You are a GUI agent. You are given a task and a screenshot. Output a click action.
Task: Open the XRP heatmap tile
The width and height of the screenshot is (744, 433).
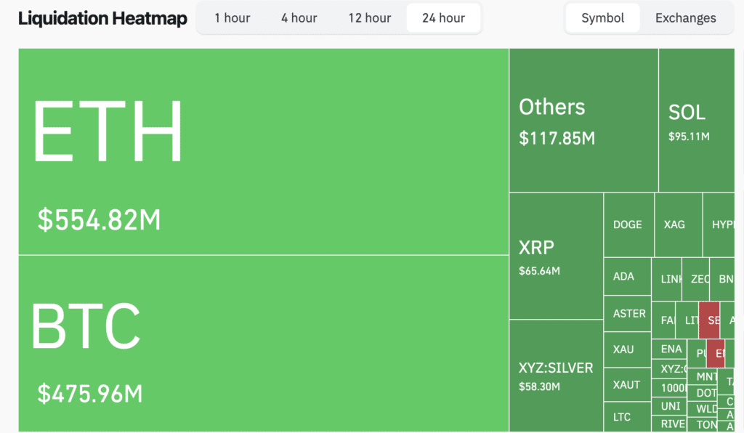tap(556, 256)
